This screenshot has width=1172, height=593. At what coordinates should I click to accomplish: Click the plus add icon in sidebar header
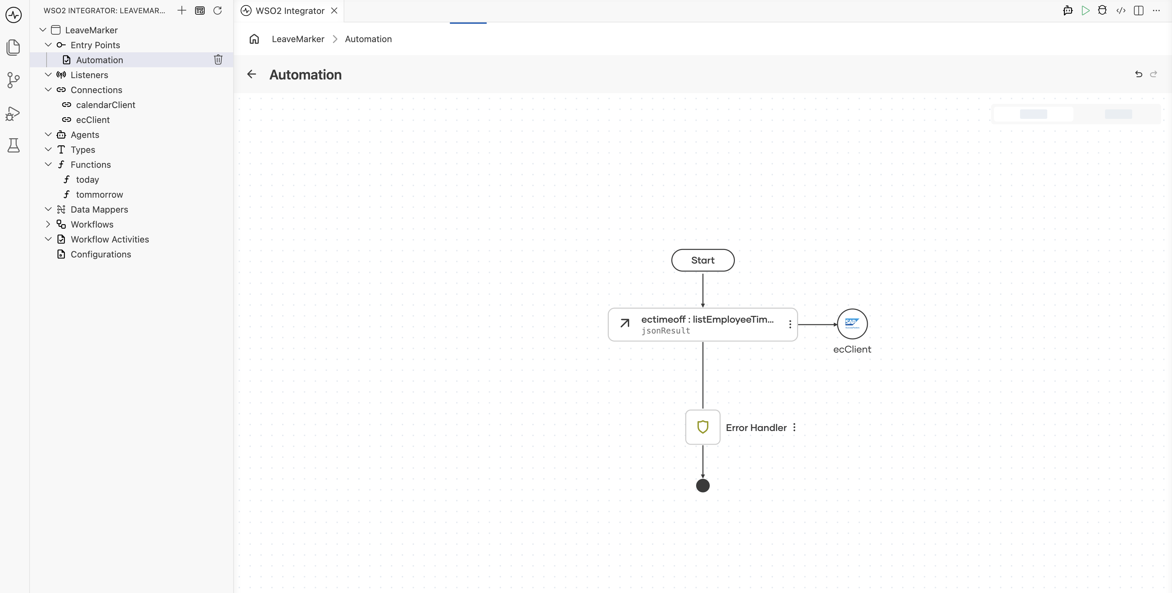(x=182, y=11)
